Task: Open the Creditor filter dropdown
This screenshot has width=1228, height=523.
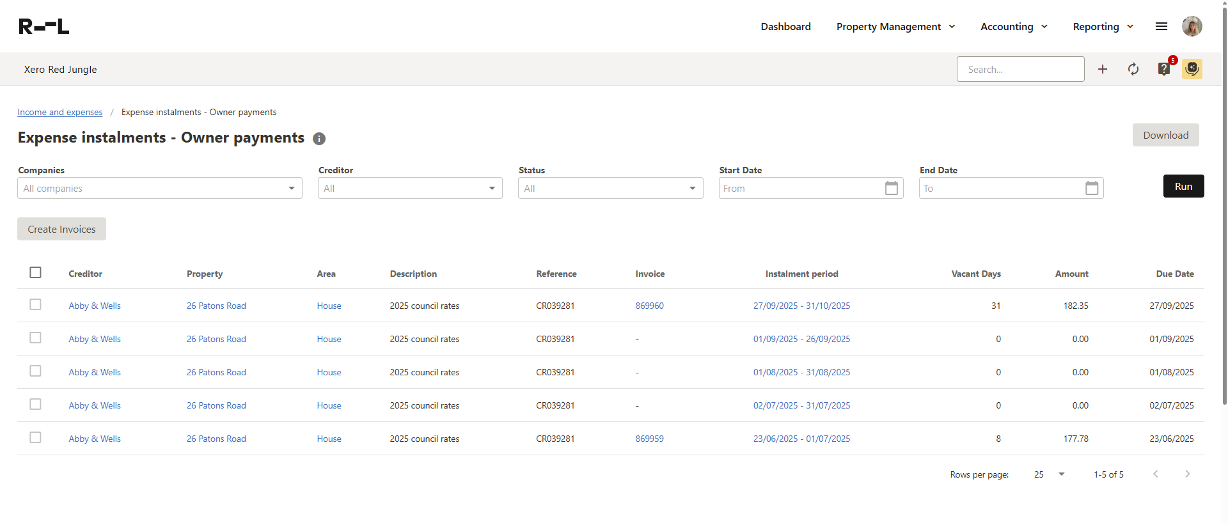Action: 409,188
